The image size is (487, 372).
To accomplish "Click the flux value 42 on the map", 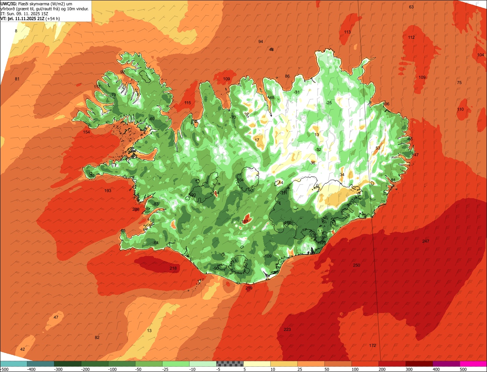I will (x=22, y=349).
